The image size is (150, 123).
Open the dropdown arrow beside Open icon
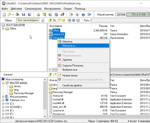point(13,15)
